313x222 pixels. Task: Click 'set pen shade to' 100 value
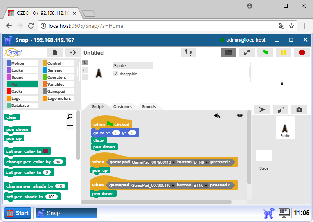[x=51, y=197]
